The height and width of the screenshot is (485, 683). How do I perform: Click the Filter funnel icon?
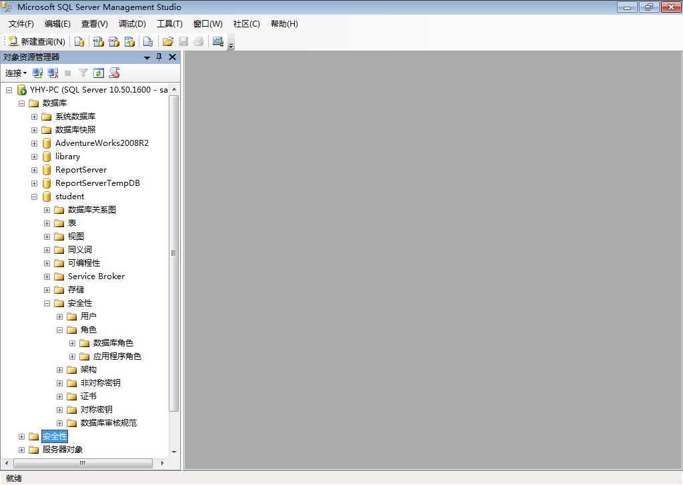click(83, 73)
